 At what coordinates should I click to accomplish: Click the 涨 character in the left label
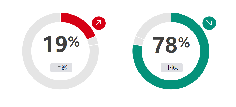pos(64,67)
